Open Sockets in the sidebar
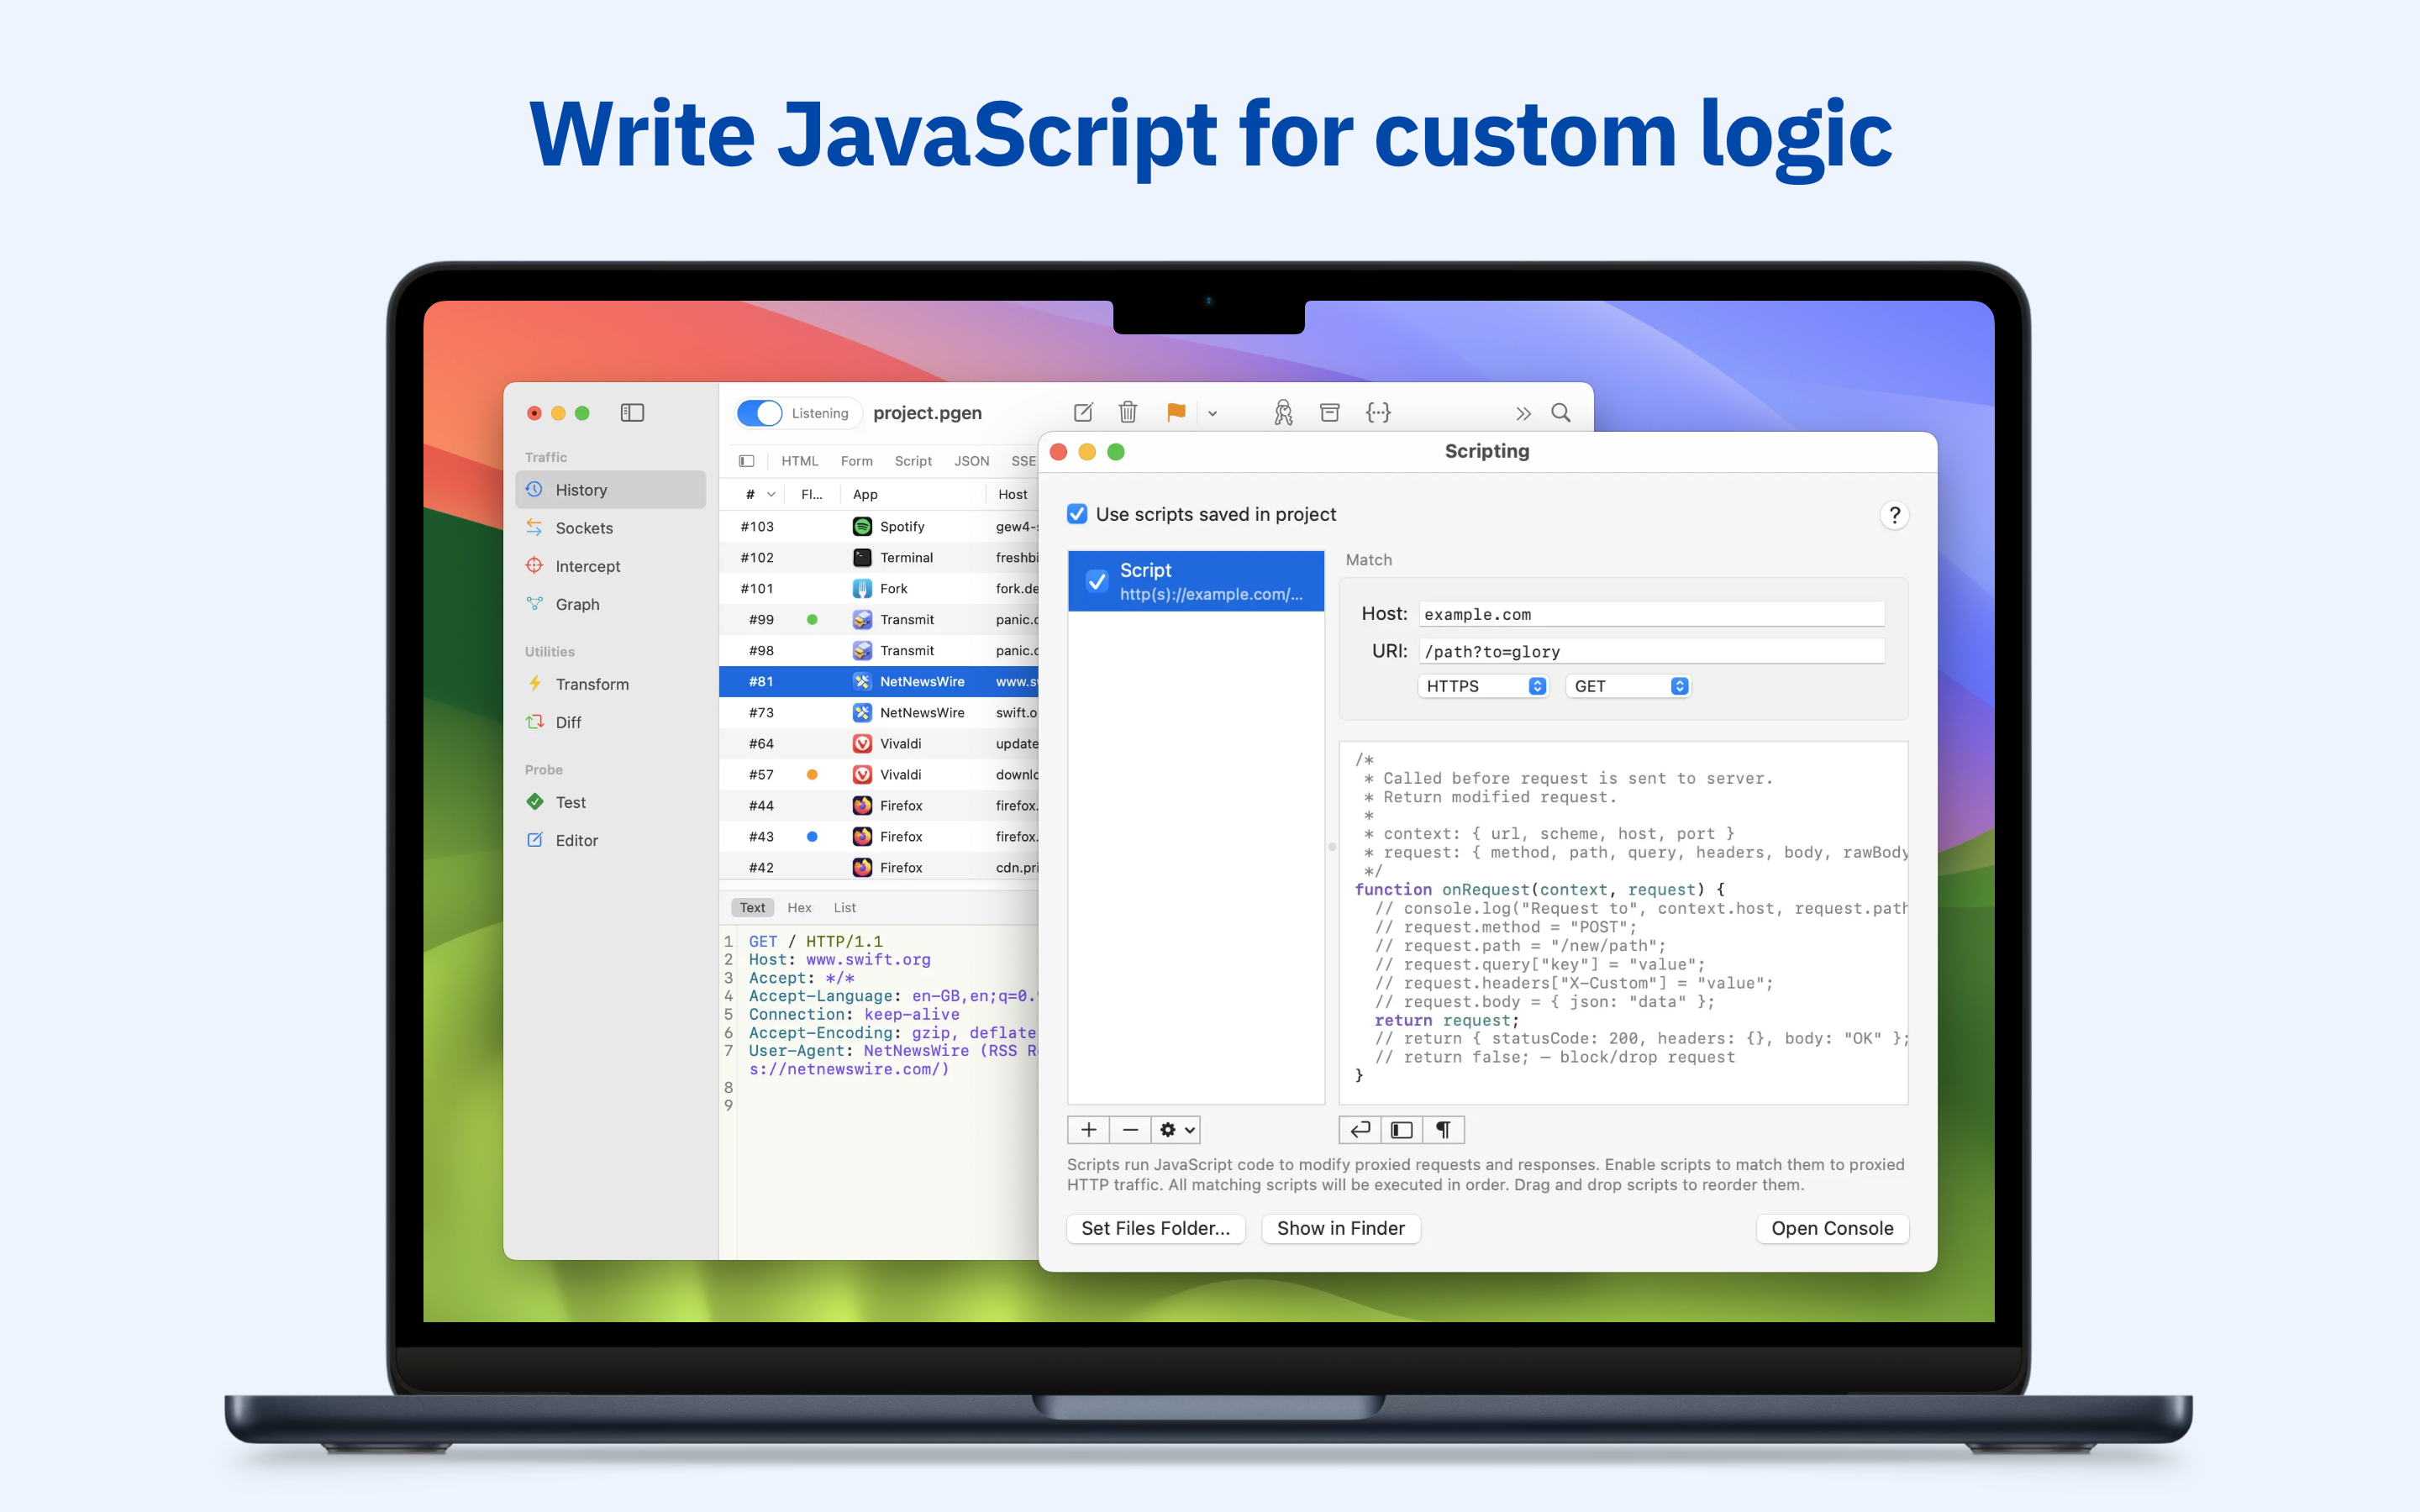2420x1512 pixels. coord(611,528)
